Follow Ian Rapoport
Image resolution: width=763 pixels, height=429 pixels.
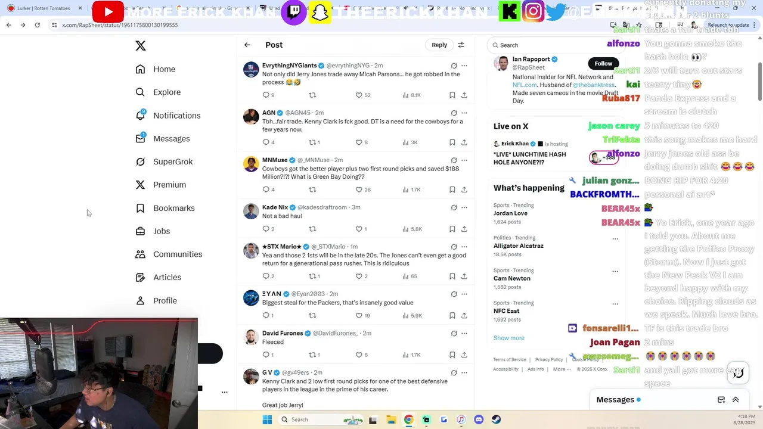603,63
